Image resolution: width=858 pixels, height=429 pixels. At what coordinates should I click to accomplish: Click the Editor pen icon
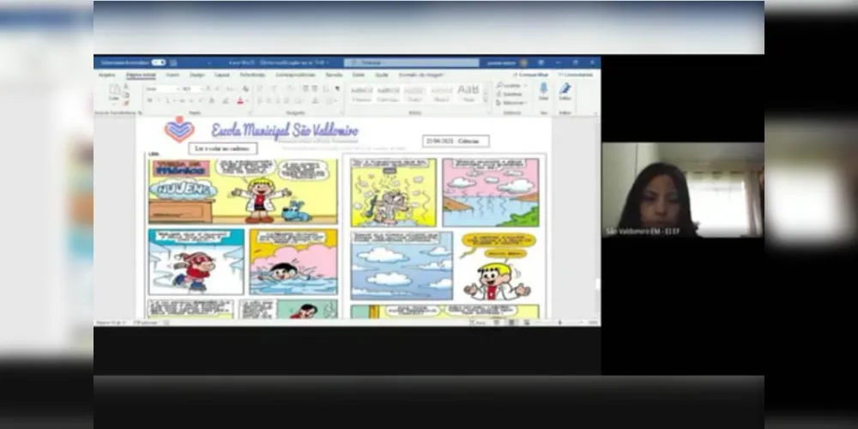click(565, 92)
